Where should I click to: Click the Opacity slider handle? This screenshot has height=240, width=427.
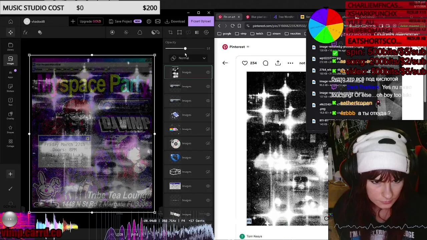tap(185, 49)
